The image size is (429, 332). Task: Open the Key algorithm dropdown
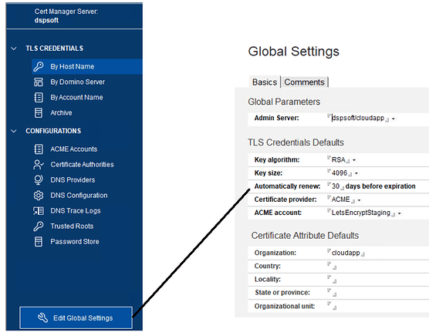354,160
